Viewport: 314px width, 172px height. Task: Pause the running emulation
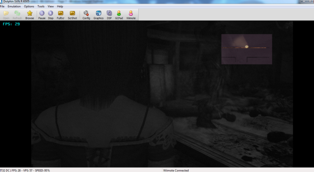pyautogui.click(x=42, y=15)
